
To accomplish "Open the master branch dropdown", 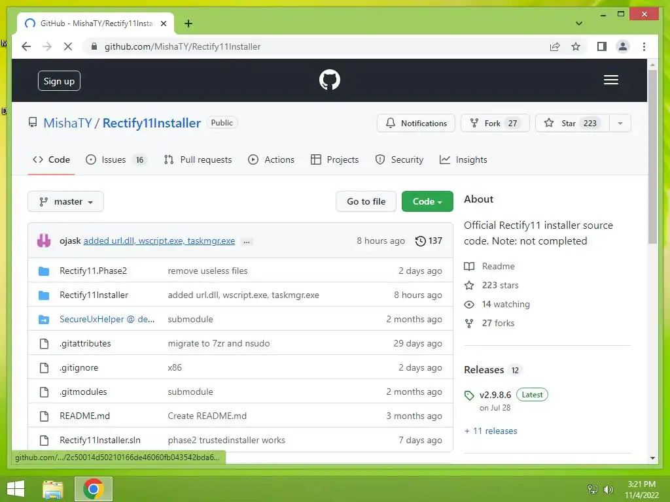I will click(x=66, y=201).
